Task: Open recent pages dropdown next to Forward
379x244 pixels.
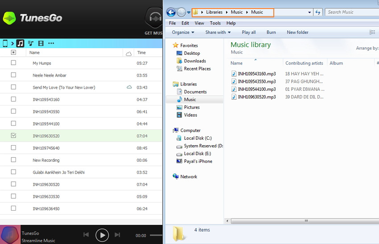Action: (x=189, y=12)
